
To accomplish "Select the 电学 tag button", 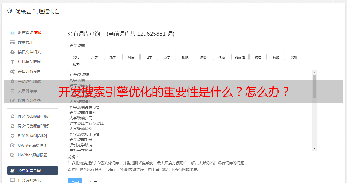I will coord(149,57).
